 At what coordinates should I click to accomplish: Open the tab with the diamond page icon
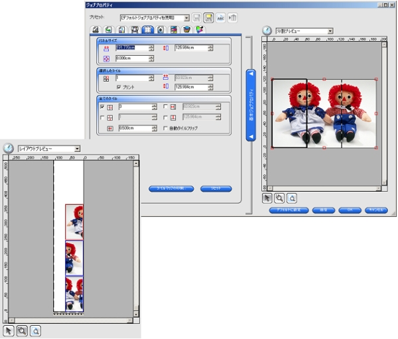coord(161,30)
